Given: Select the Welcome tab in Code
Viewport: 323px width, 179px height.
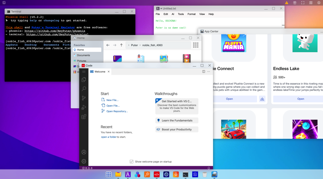Looking at the screenshot, I should pyautogui.click(x=100, y=72).
